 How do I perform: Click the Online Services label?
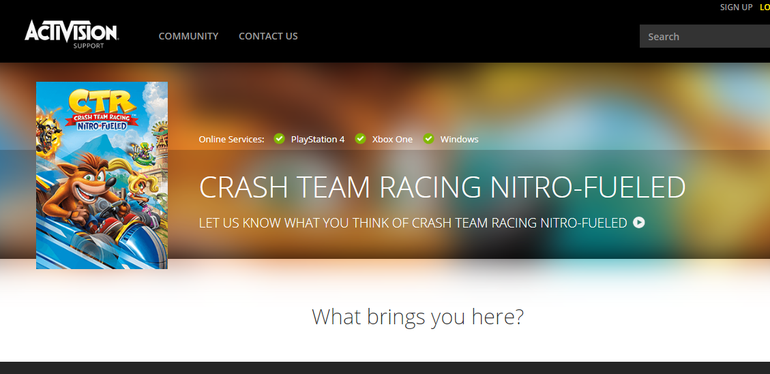(231, 140)
